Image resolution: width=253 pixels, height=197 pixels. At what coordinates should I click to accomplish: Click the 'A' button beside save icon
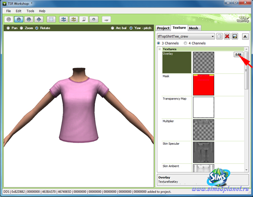point(245,37)
